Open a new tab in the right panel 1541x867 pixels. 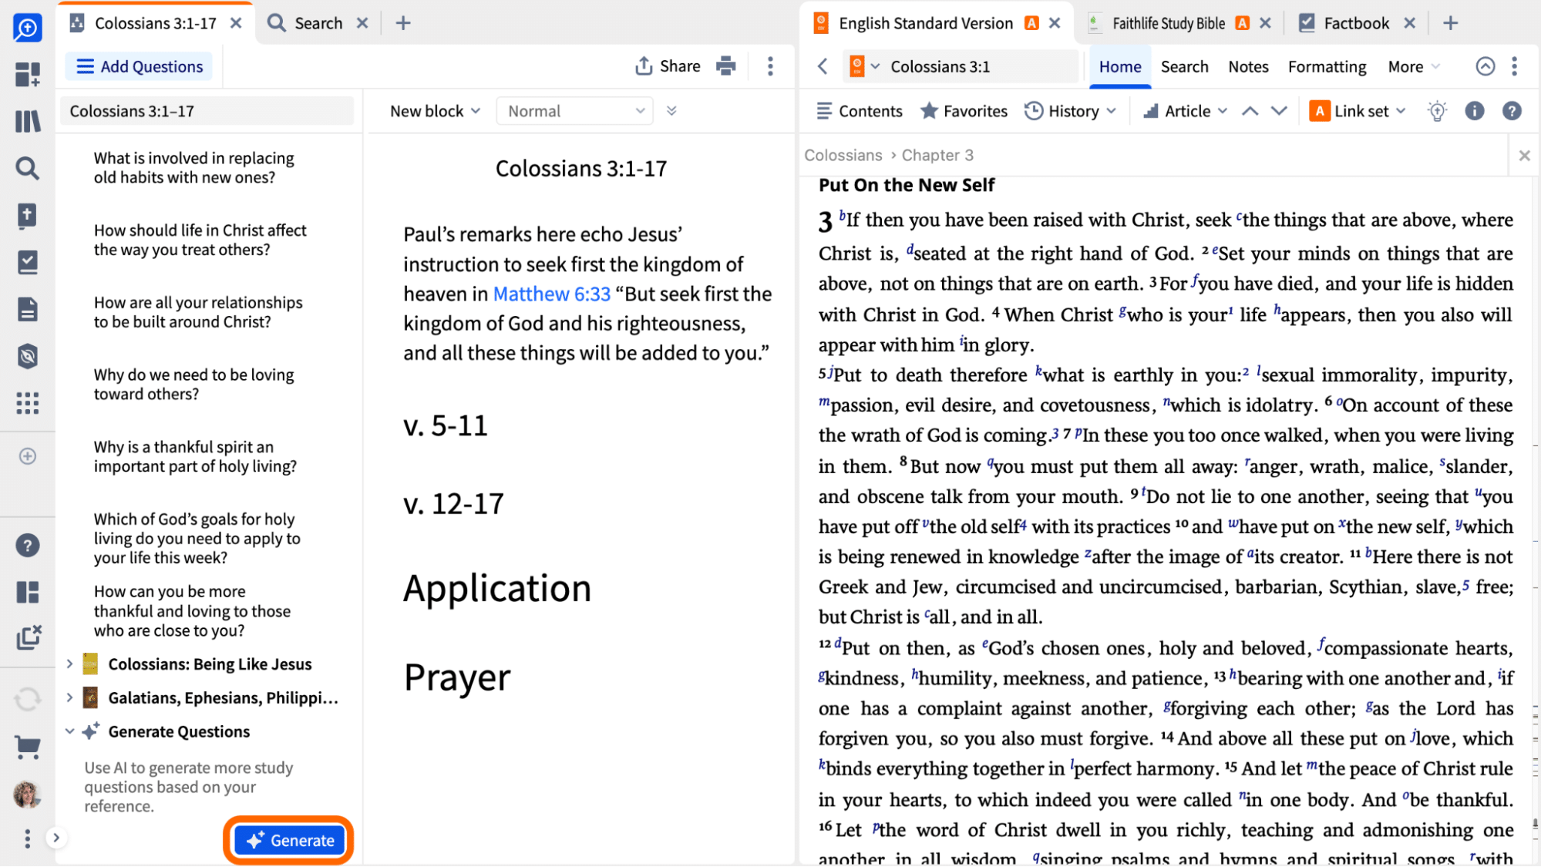[x=1450, y=23]
